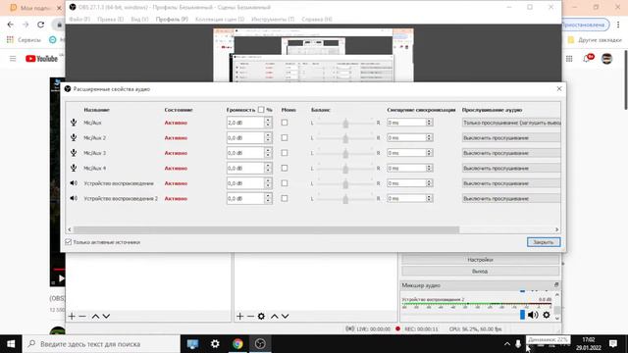Open audio mixer gear settings for playback device
Viewport: 628px width, 353px height.
click(547, 315)
